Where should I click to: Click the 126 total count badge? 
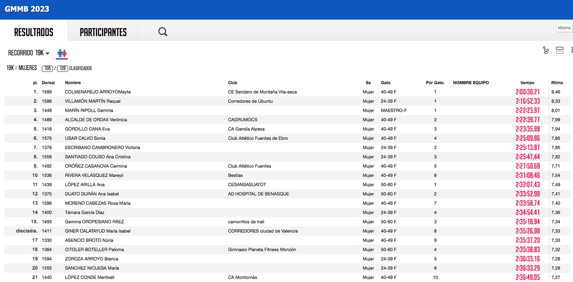pos(63,68)
